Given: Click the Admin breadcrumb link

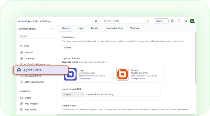Looking at the screenshot, I should pyautogui.click(x=22, y=21).
